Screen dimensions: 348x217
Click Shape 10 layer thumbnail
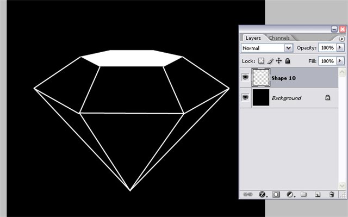261,77
